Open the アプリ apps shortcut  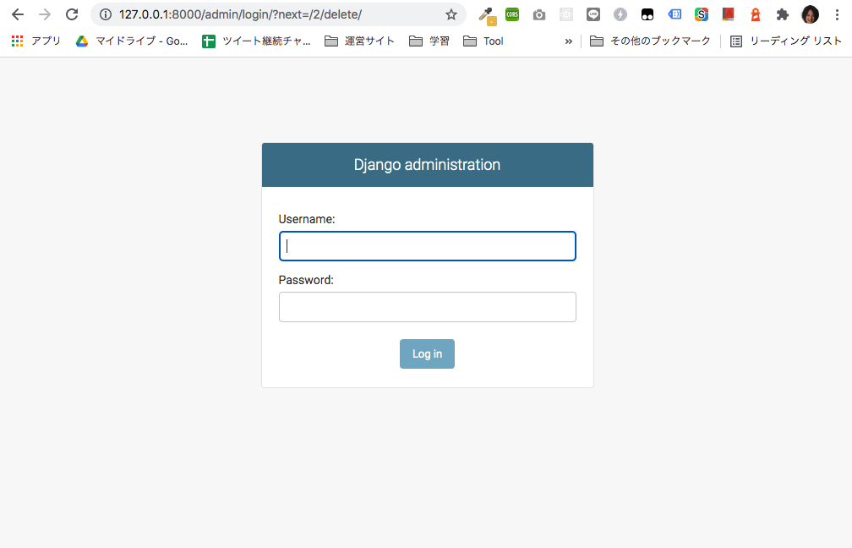point(35,41)
